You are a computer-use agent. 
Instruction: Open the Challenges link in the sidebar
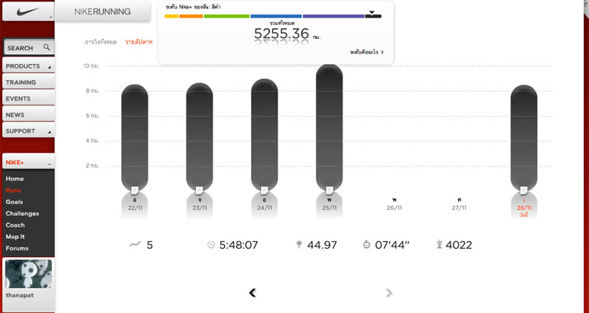[x=22, y=214]
